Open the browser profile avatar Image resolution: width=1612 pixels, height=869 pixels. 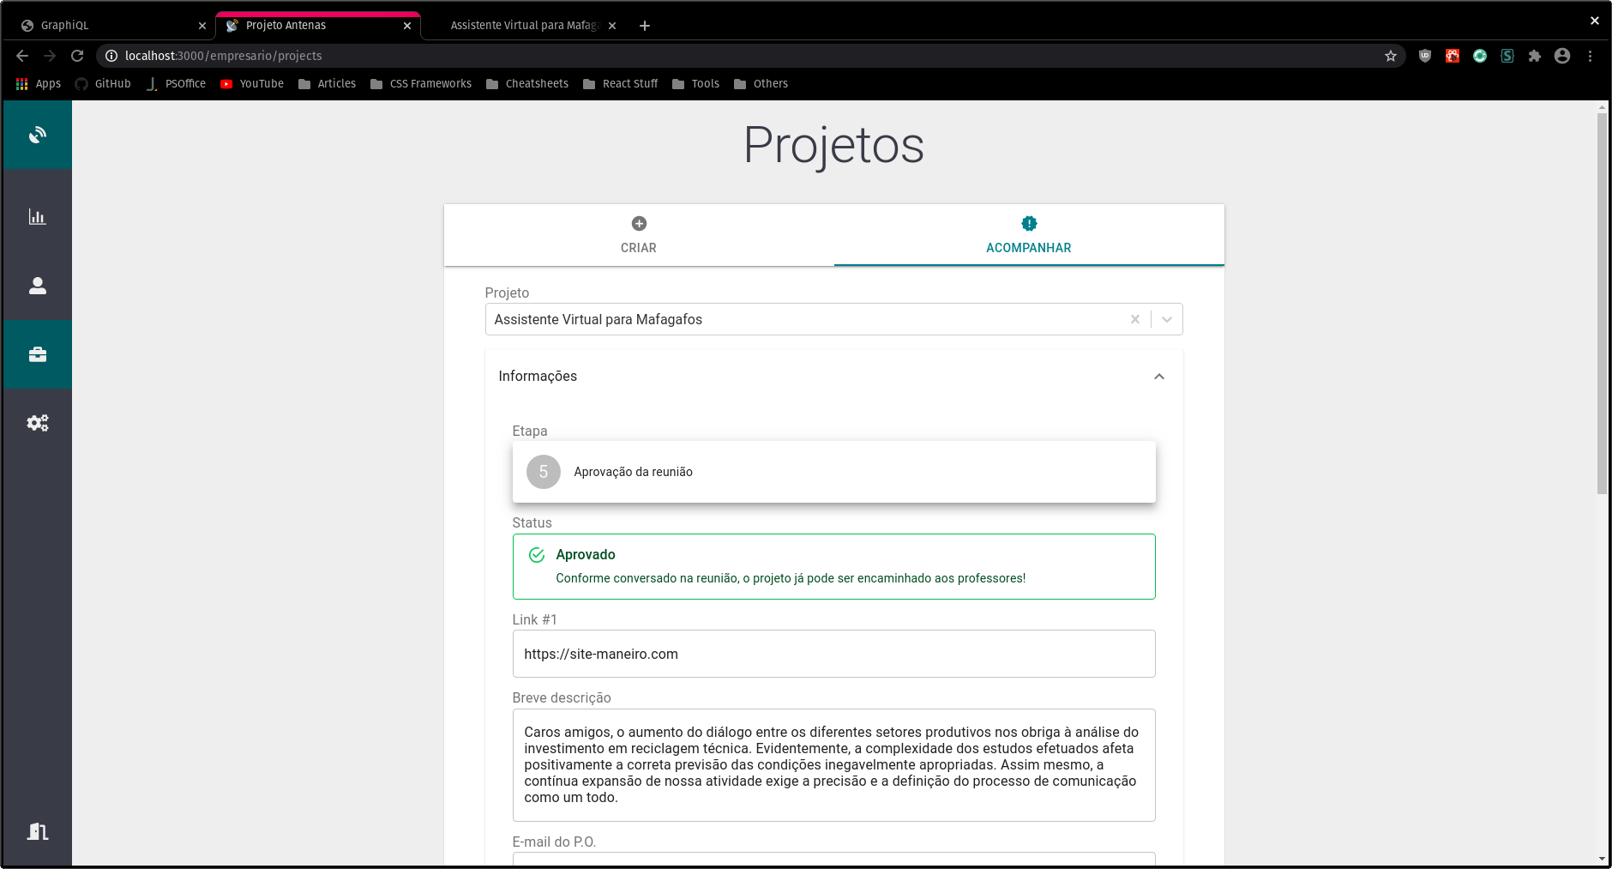[1562, 56]
